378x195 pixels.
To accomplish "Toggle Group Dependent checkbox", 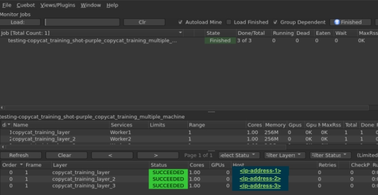I will (x=275, y=22).
